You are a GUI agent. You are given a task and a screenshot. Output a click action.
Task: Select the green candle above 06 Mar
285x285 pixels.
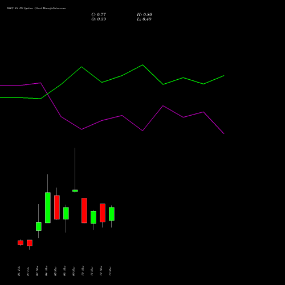(66, 213)
